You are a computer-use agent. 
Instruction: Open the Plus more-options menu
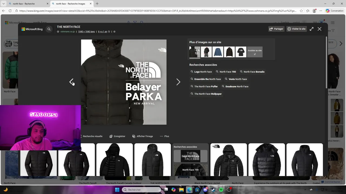(x=164, y=136)
